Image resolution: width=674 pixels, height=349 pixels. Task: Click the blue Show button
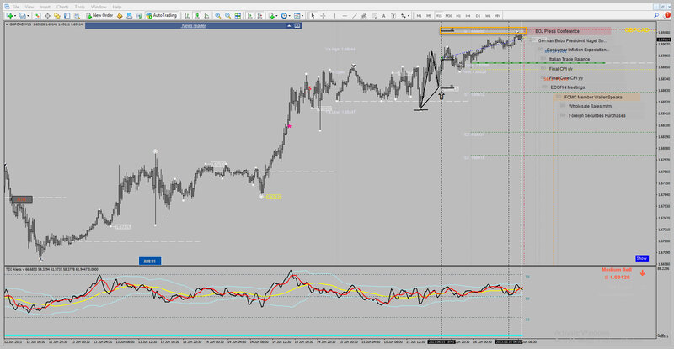(x=641, y=258)
